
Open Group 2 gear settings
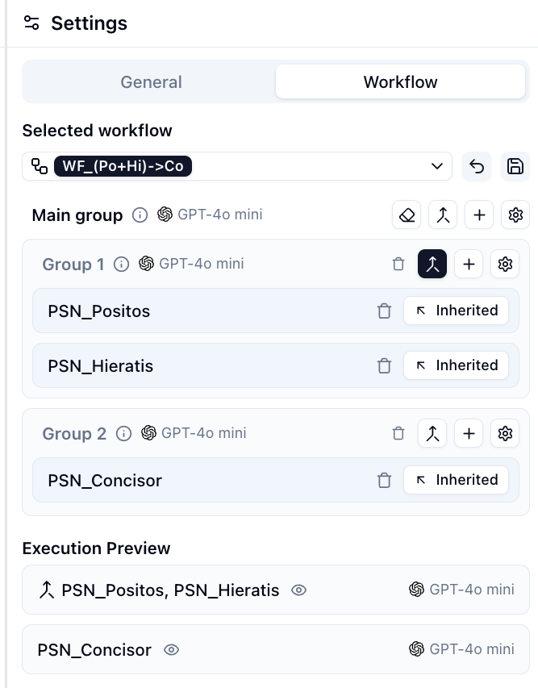click(506, 433)
